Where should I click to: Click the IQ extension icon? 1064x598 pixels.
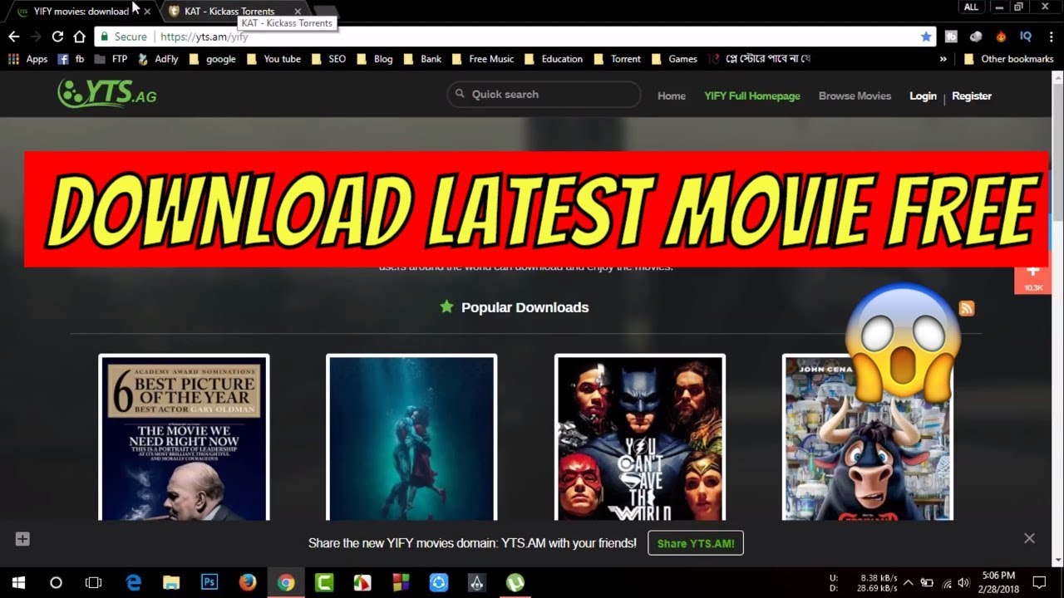[x=1026, y=37]
